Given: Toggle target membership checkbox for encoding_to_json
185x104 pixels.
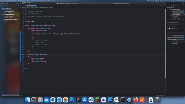Looking at the screenshot, I should coord(168,29).
